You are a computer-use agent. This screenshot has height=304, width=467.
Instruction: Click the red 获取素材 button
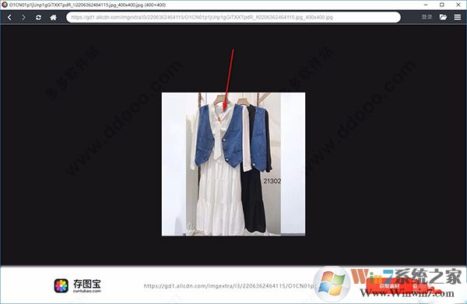(389, 286)
